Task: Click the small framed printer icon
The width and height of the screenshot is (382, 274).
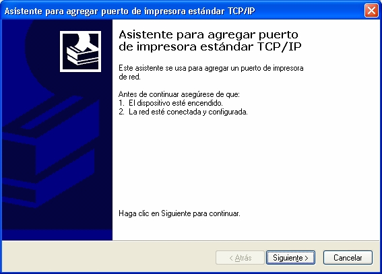Action: tap(80, 51)
